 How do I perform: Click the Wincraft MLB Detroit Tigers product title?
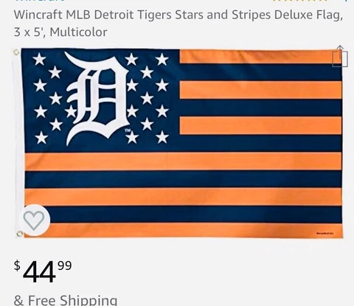pos(178,15)
